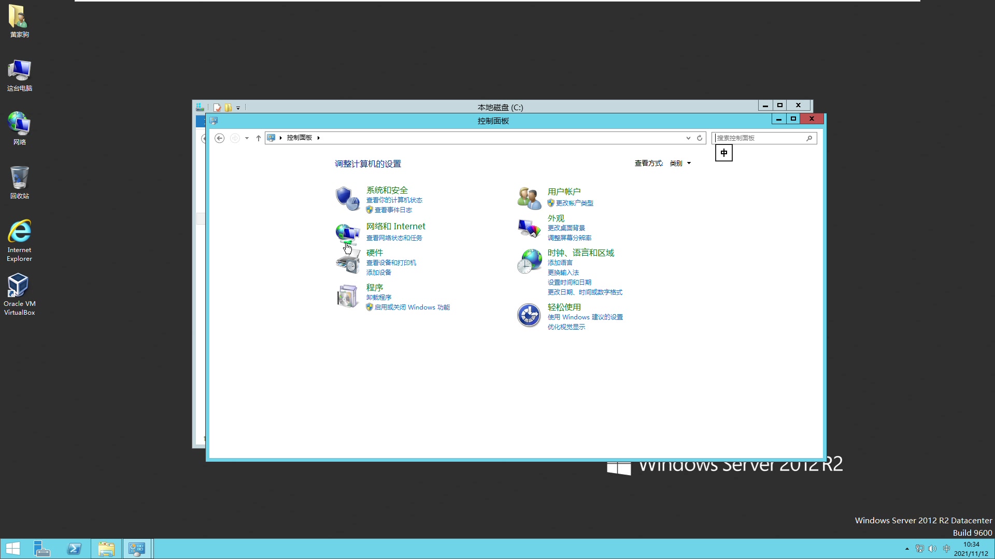Click 调整屏幕分辨率 link
995x559 pixels.
tap(569, 238)
